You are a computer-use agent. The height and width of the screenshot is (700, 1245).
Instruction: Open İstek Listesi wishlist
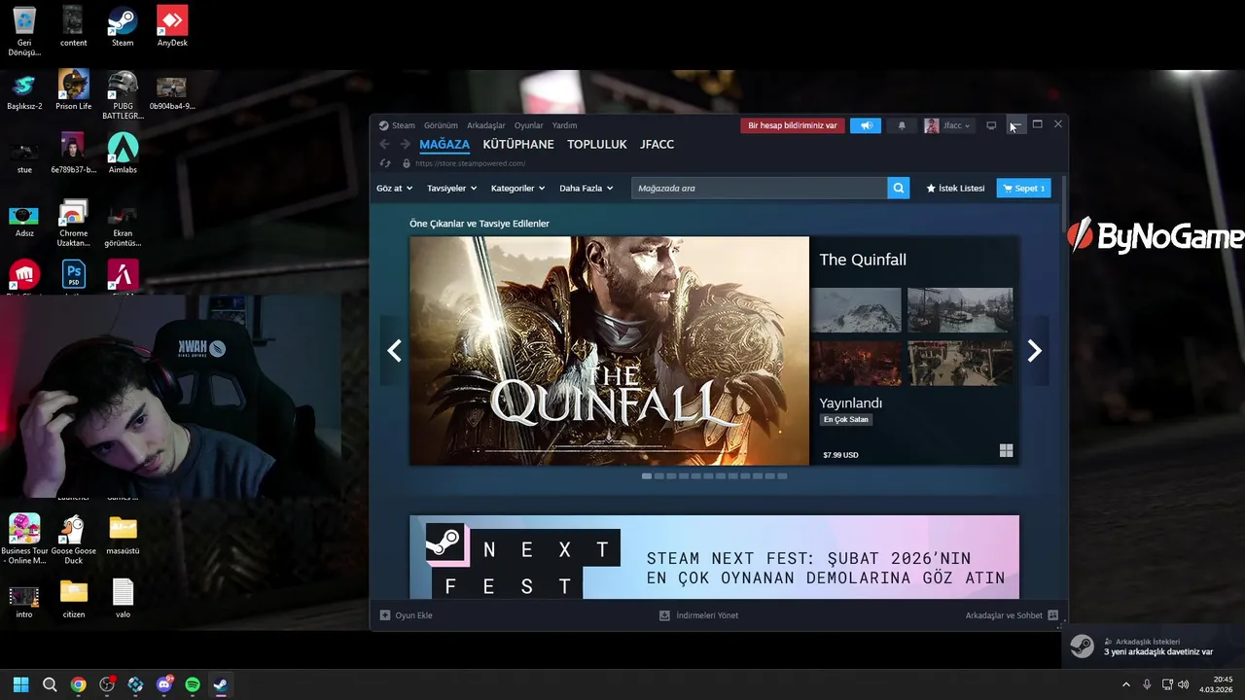(x=955, y=189)
